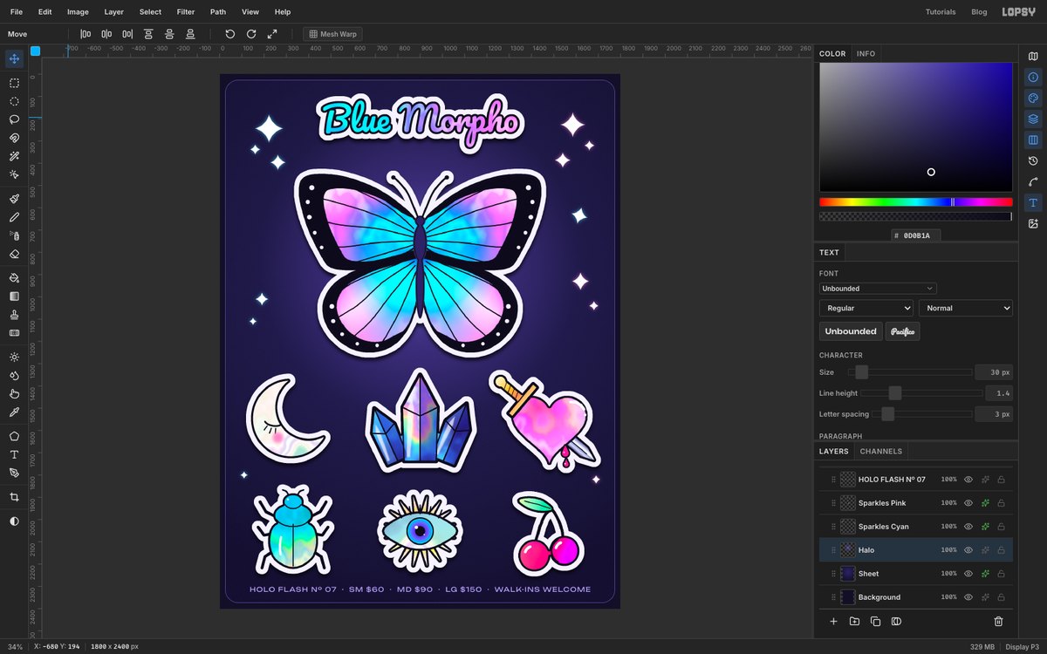This screenshot has width=1047, height=654.
Task: Duplicate the selected layer
Action: point(875,622)
